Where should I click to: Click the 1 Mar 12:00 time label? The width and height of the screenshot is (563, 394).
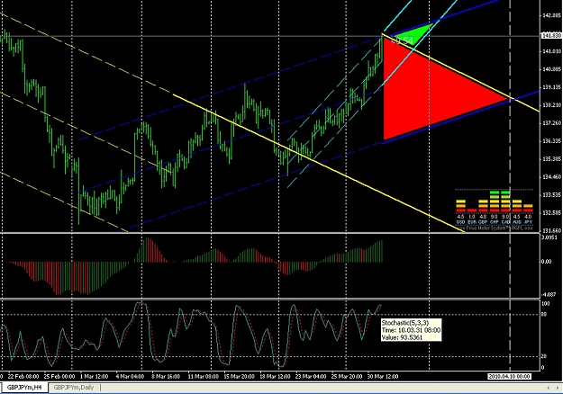click(x=94, y=376)
